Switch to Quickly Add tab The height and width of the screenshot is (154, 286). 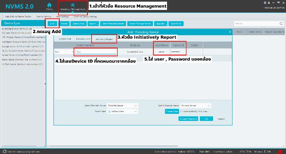[65, 39]
